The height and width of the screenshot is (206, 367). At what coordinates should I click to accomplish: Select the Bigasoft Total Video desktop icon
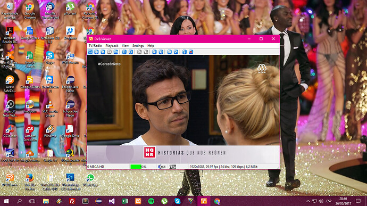coord(10,109)
